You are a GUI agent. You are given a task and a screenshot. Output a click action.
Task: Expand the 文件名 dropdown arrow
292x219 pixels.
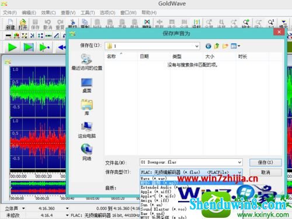click(x=239, y=162)
